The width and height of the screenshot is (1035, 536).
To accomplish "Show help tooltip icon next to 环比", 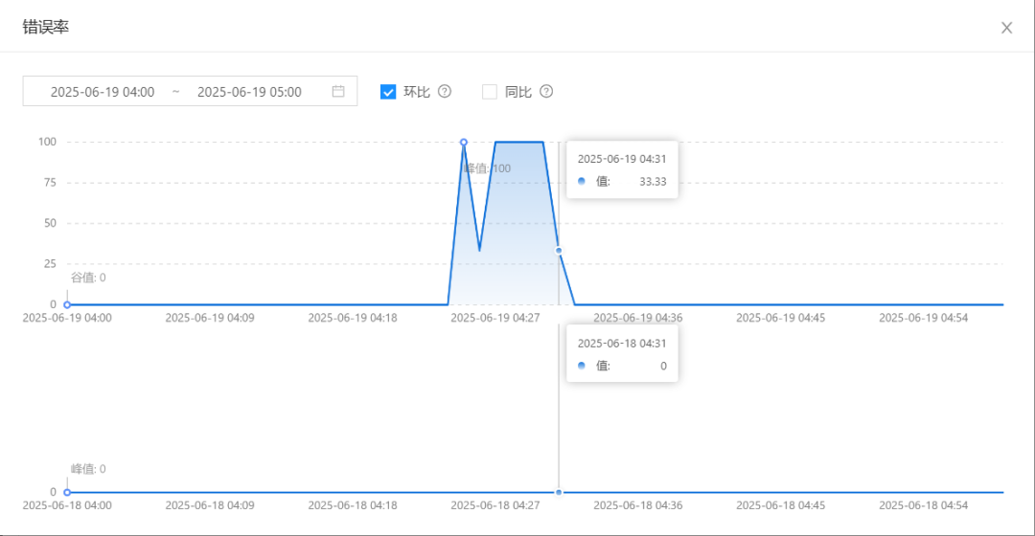I will coord(445,92).
